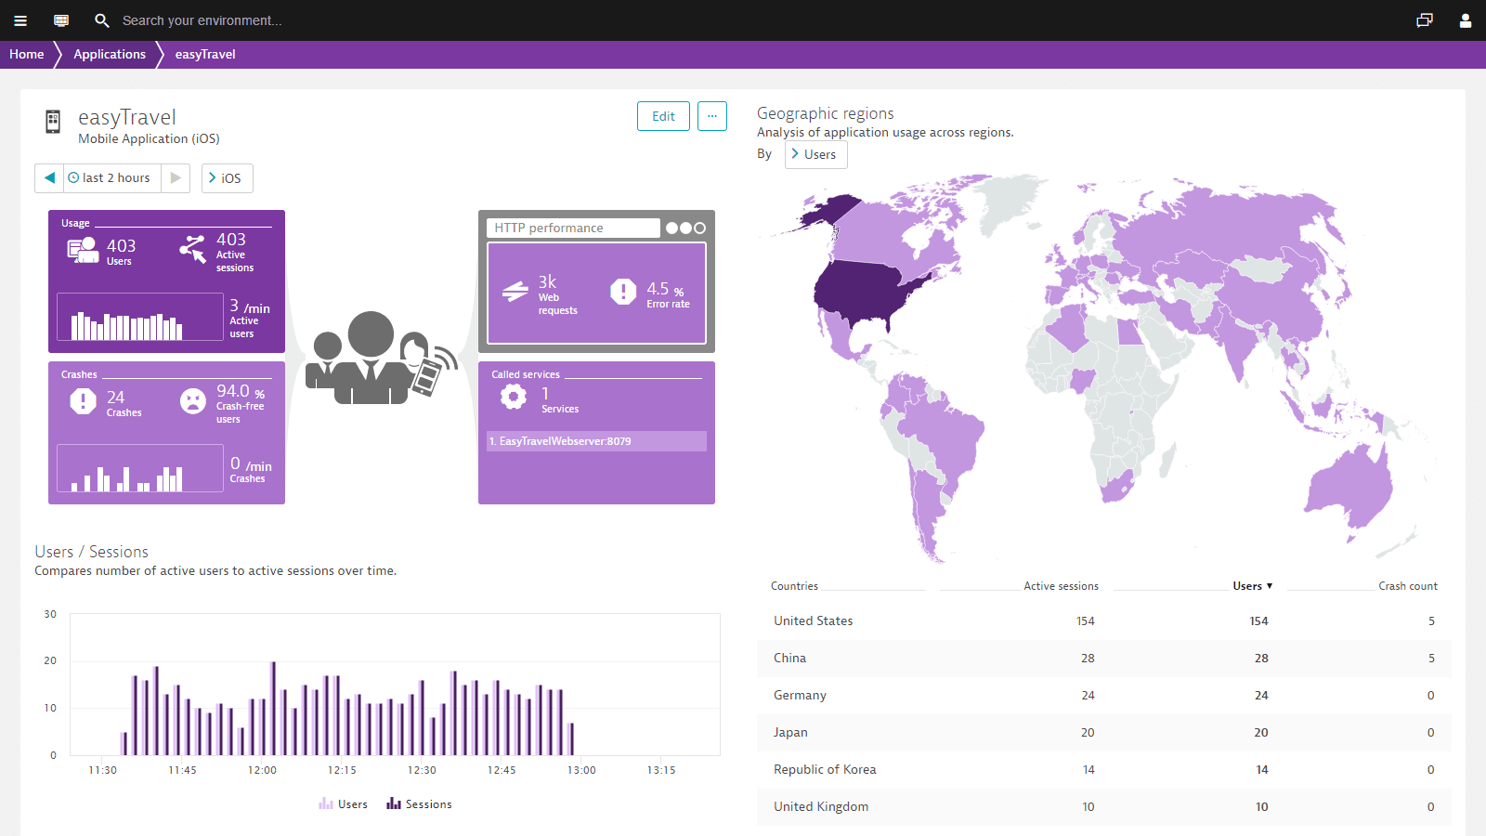Click the Sessions legend icon below the chart

point(394,803)
